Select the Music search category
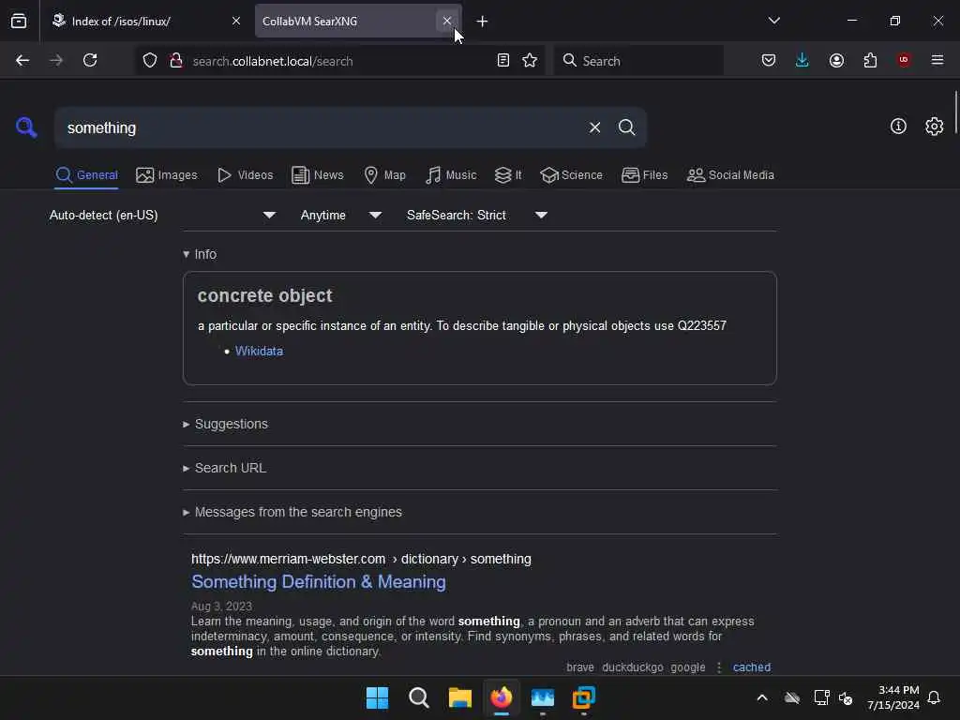Viewport: 960px width, 720px height. [x=451, y=175]
